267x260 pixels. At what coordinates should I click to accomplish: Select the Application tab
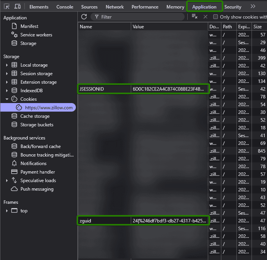pos(204,7)
